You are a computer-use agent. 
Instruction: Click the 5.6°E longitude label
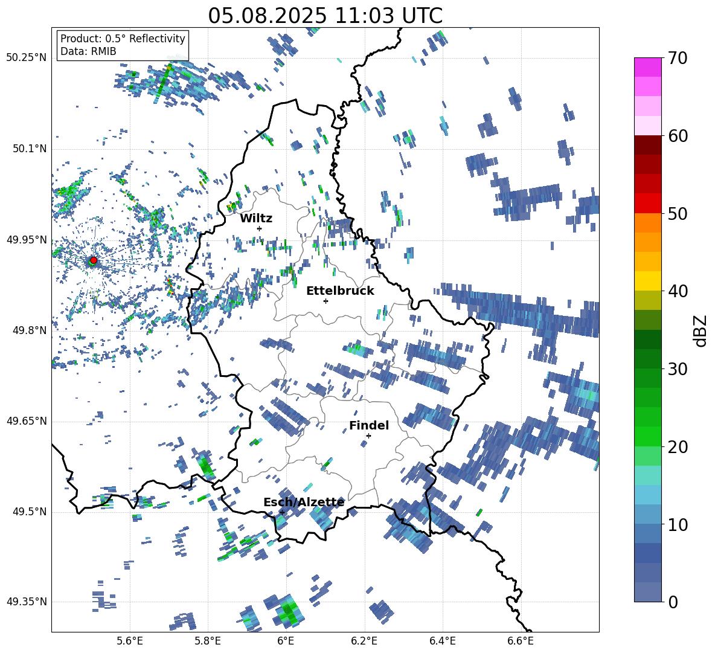(x=130, y=641)
